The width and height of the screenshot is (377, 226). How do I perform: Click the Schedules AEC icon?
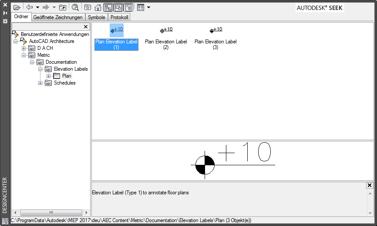(48, 83)
